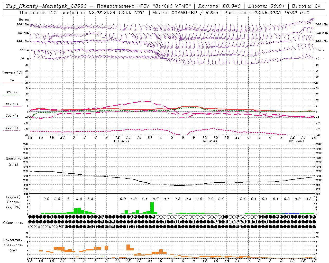This screenshot has width=329, height=263.
Task: Click the 4.2 three-hour precipitation value
Action: pos(79,199)
